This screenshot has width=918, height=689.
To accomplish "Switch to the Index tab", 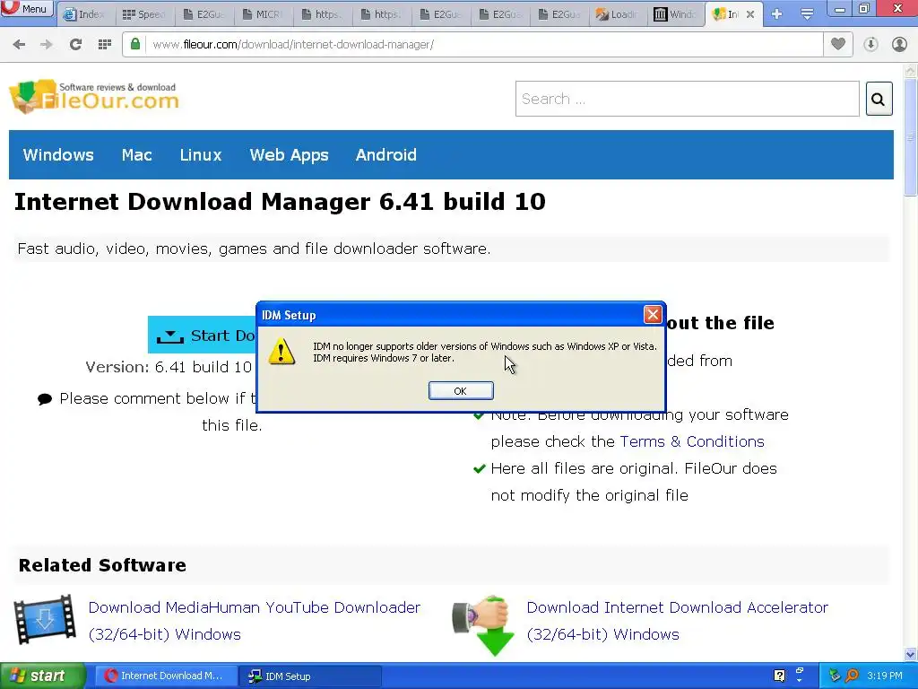I will coord(85,14).
